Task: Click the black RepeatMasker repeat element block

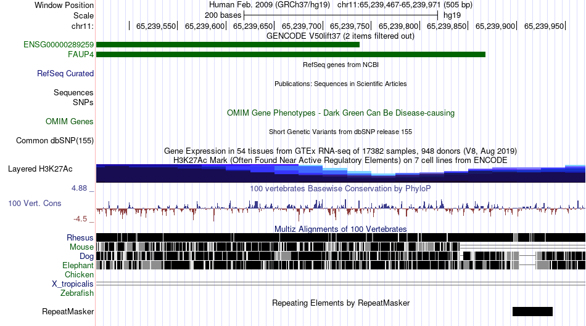Action: [532, 311]
